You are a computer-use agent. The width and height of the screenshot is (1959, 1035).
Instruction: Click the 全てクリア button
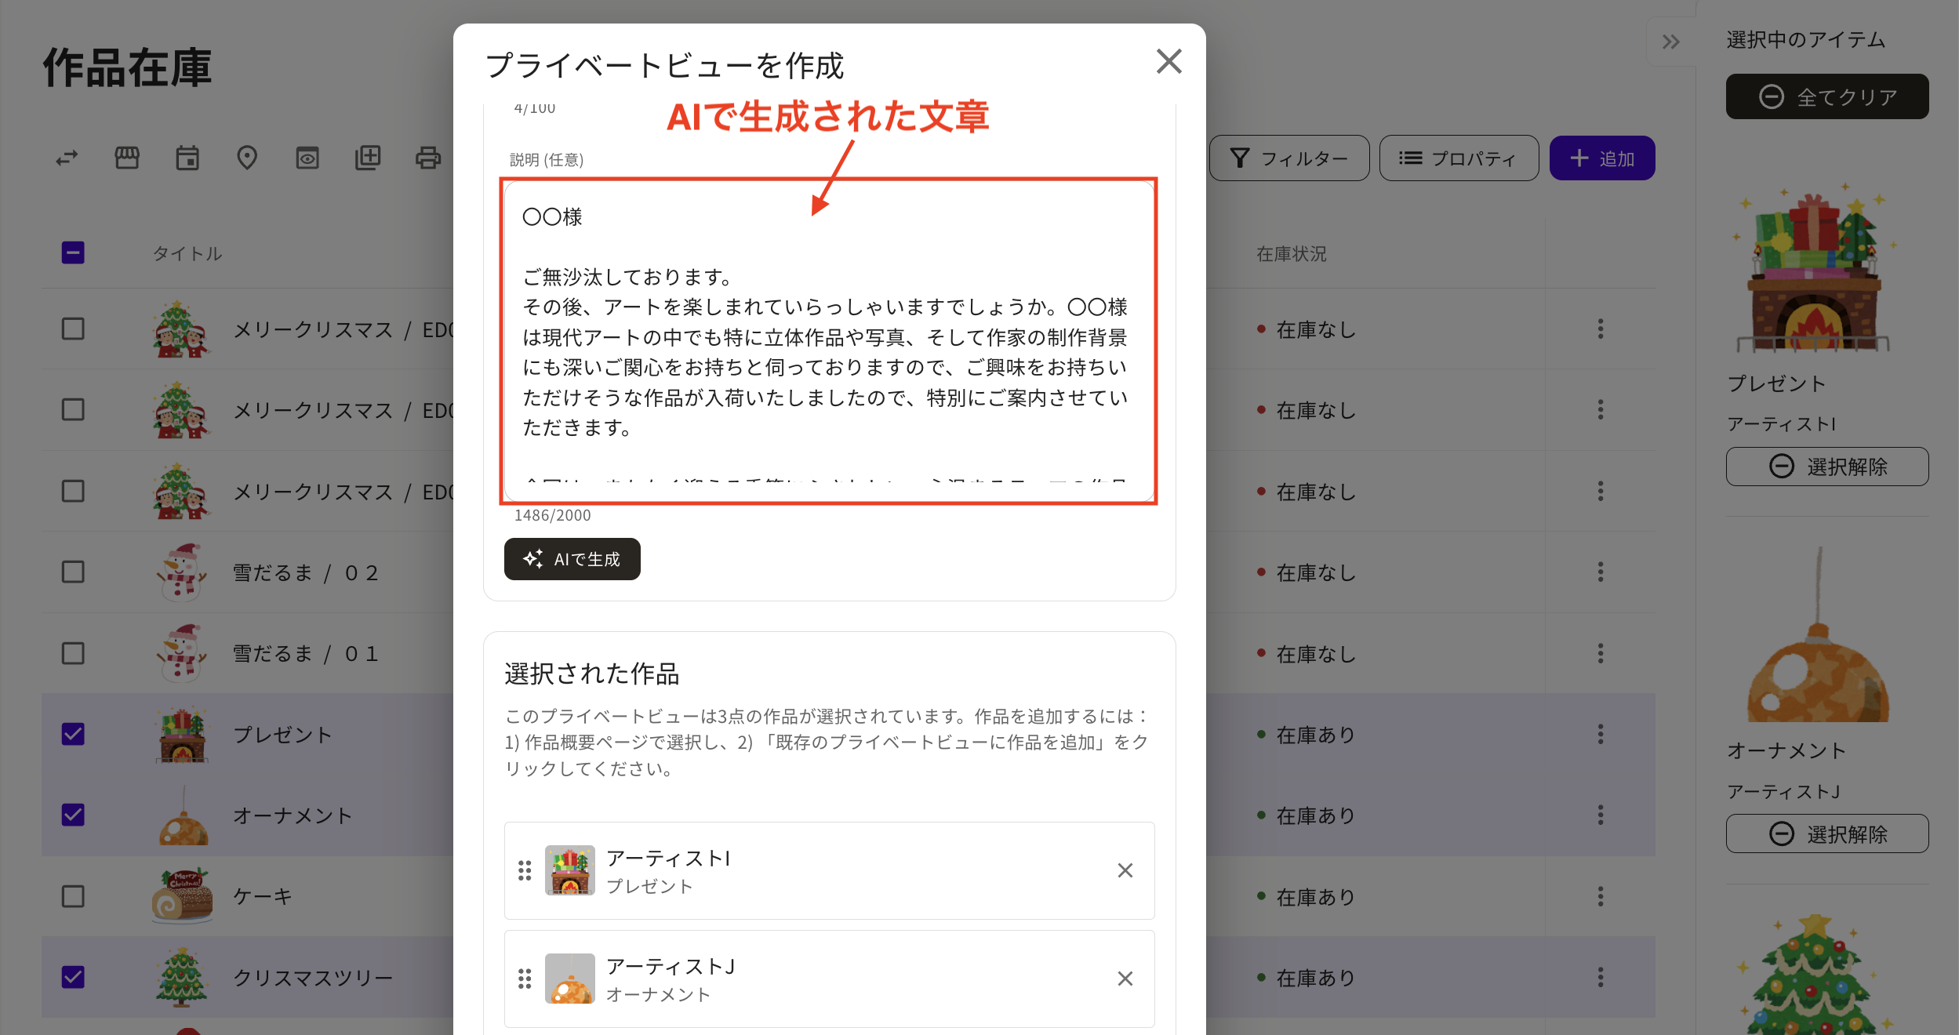(x=1826, y=96)
